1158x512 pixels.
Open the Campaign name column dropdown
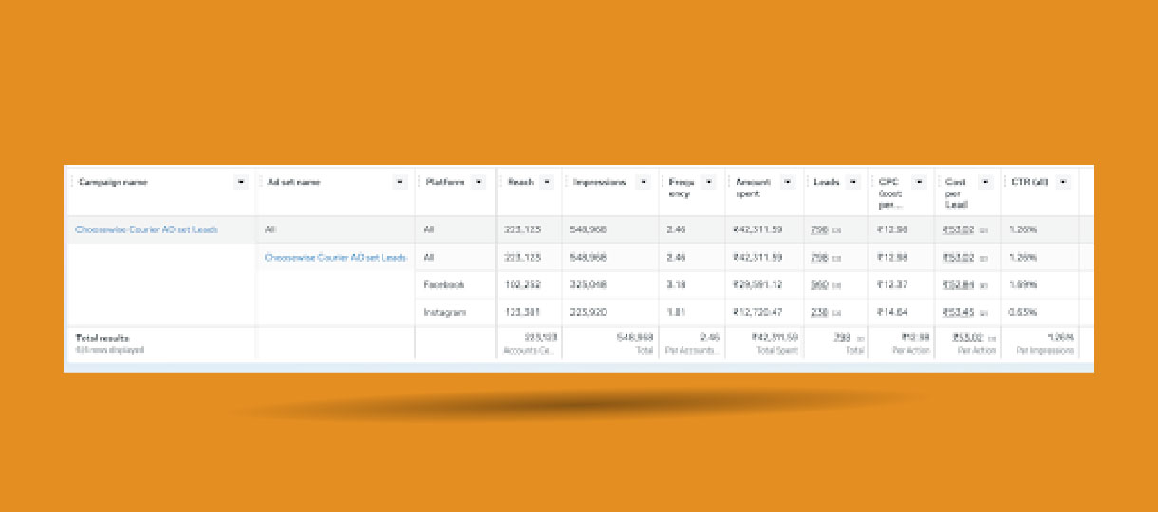[240, 182]
